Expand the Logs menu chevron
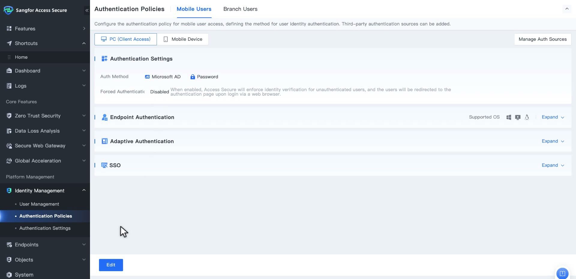Screen dimensions: 576x279 click(x=84, y=85)
